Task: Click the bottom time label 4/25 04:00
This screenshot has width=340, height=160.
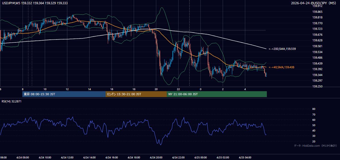Action: [x=245, y=158]
